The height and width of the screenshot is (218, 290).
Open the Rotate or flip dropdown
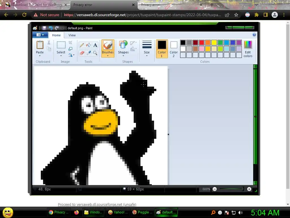tap(71, 55)
